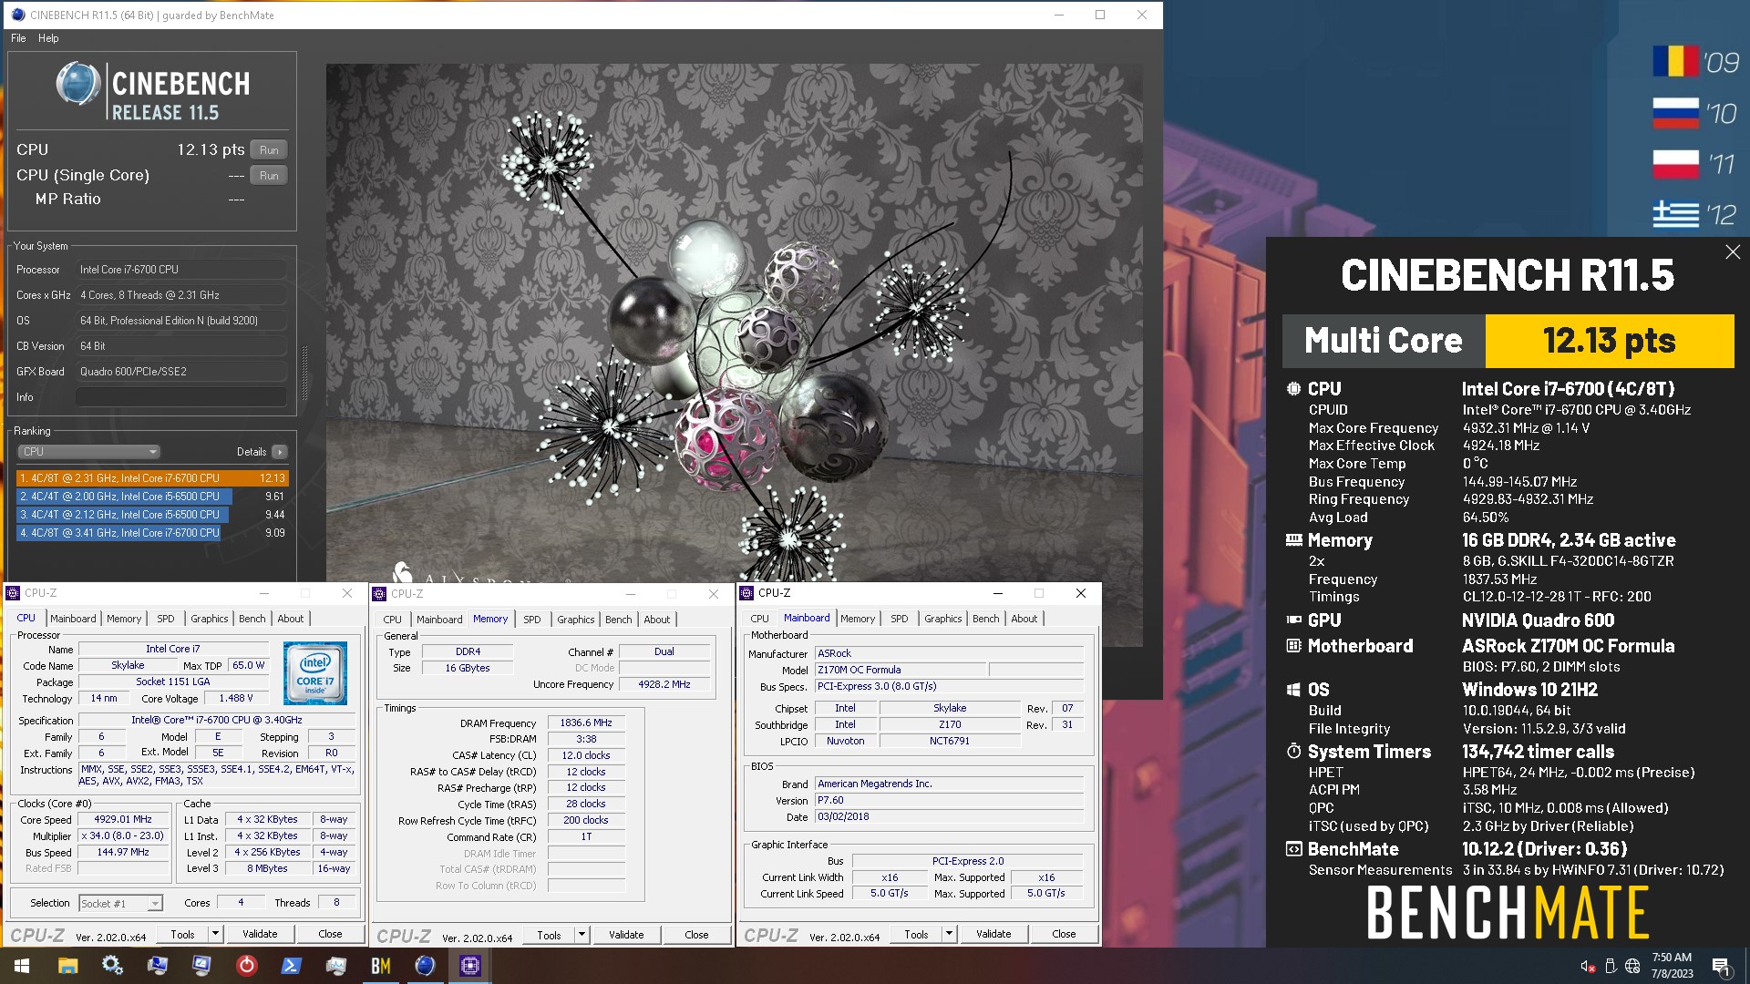Viewport: 1750px width, 984px height.
Task: Click the system clock showing 7:50 AM
Action: [1672, 966]
